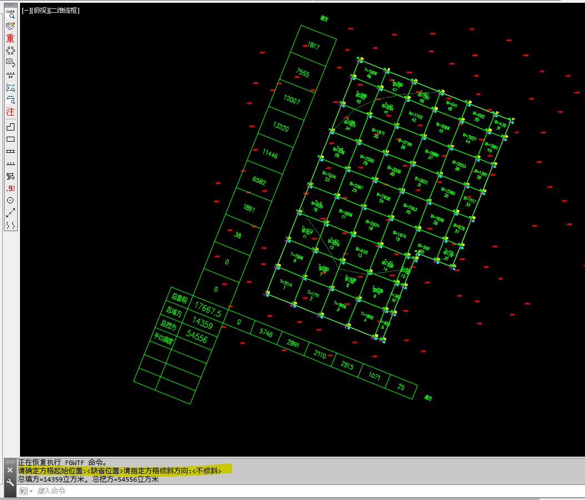
Task: Choose the H dimension tool
Action: click(x=11, y=75)
